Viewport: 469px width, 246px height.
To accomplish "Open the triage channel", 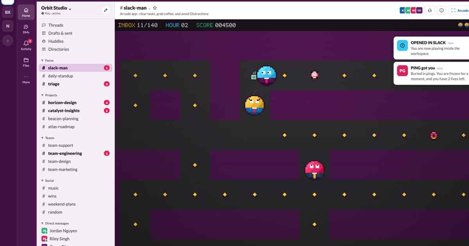I will 76,84.
